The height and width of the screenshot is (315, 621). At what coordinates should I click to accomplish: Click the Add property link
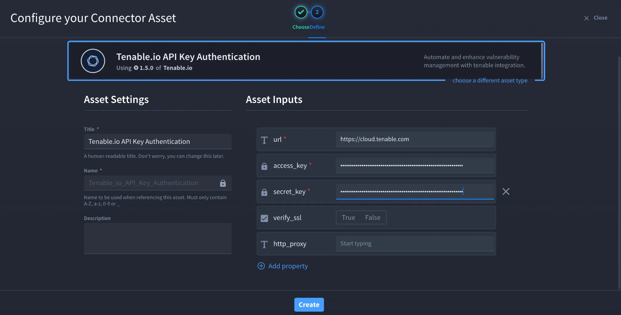pos(288,266)
